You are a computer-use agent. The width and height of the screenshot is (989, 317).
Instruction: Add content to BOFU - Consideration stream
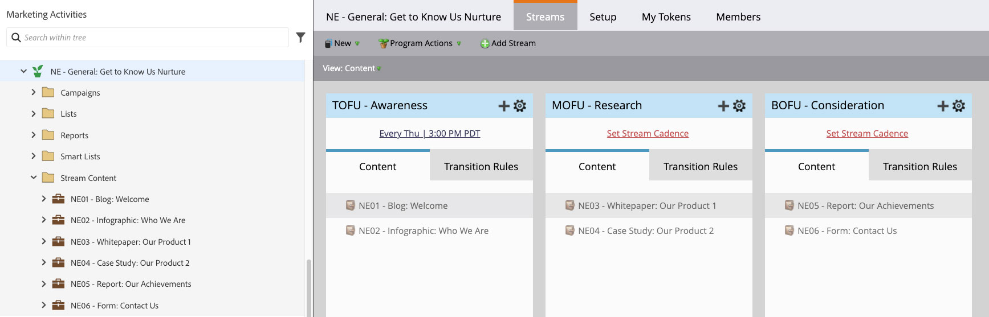coord(943,106)
